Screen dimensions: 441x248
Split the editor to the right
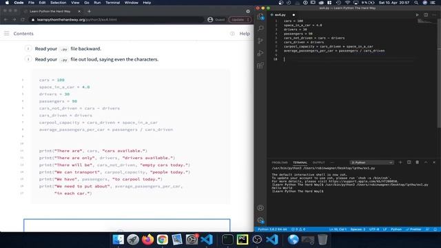[426, 14]
